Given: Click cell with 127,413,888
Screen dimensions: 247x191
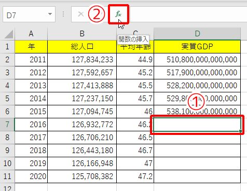Looking at the screenshot, I should tap(82, 86).
